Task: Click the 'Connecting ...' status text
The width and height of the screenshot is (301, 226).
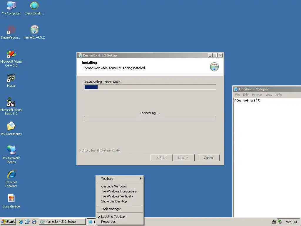Action: pos(150,113)
